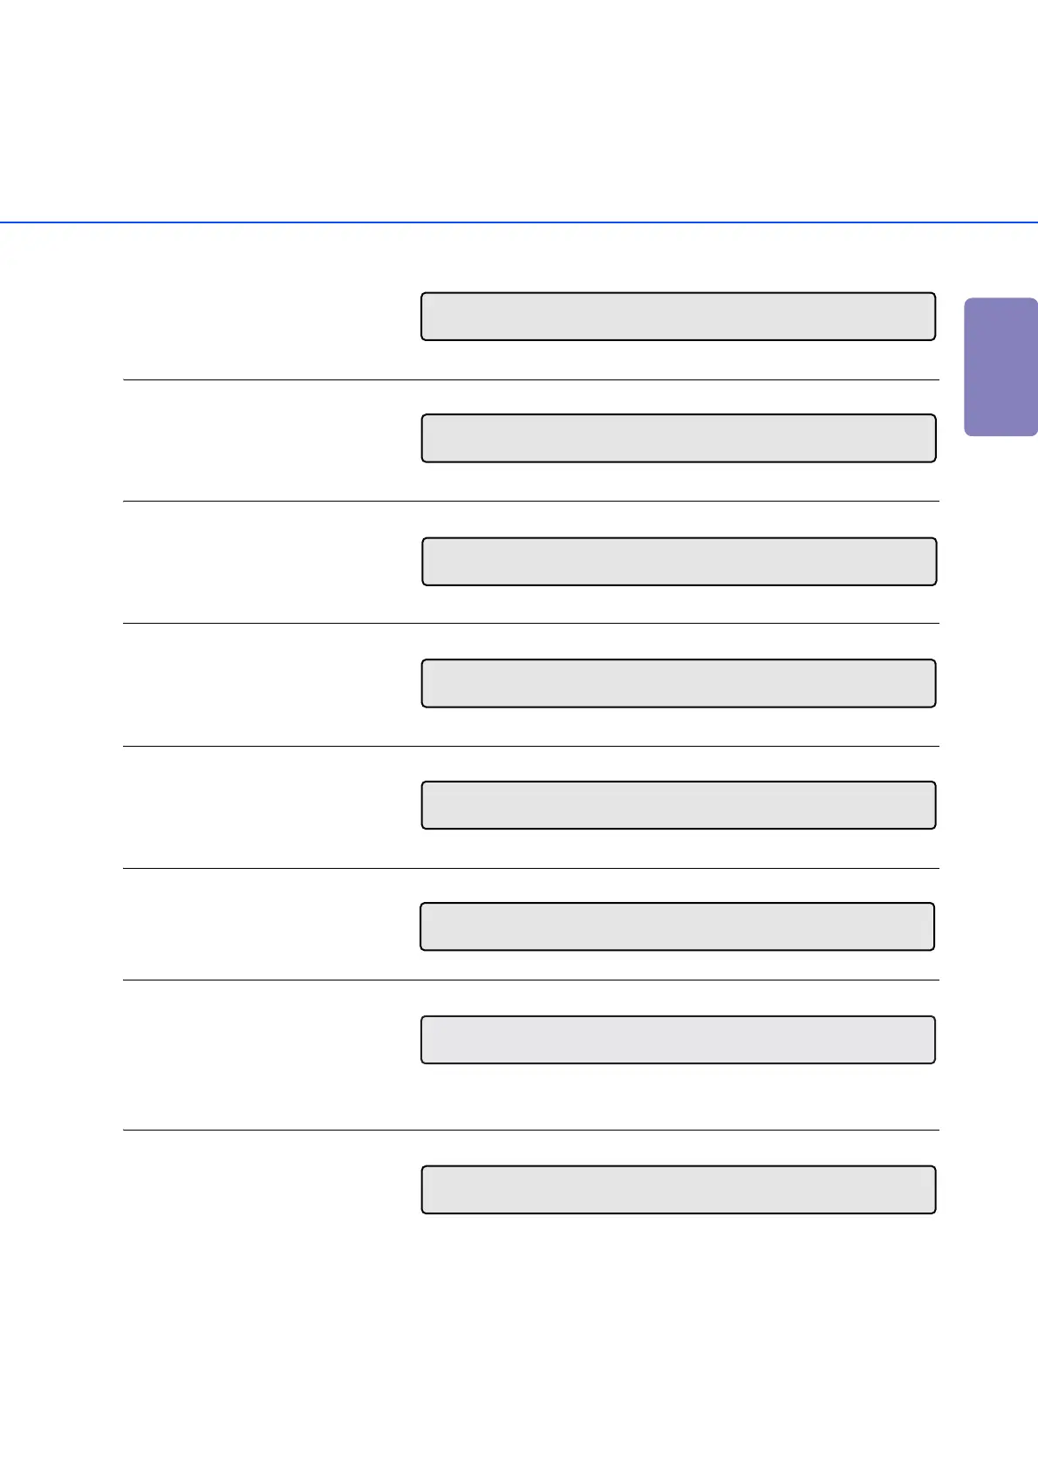Click the purple tab on the right edge
The width and height of the screenshot is (1038, 1469).
click(1000, 366)
